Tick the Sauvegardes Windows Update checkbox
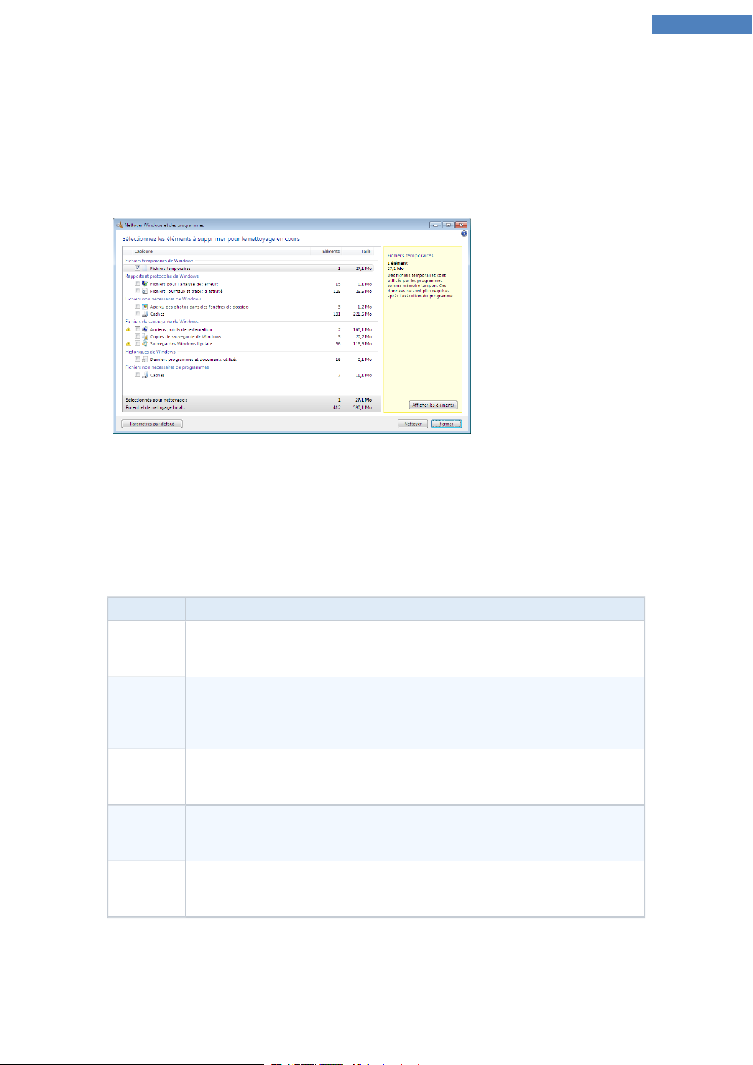This screenshot has width=753, height=1065. tap(137, 343)
